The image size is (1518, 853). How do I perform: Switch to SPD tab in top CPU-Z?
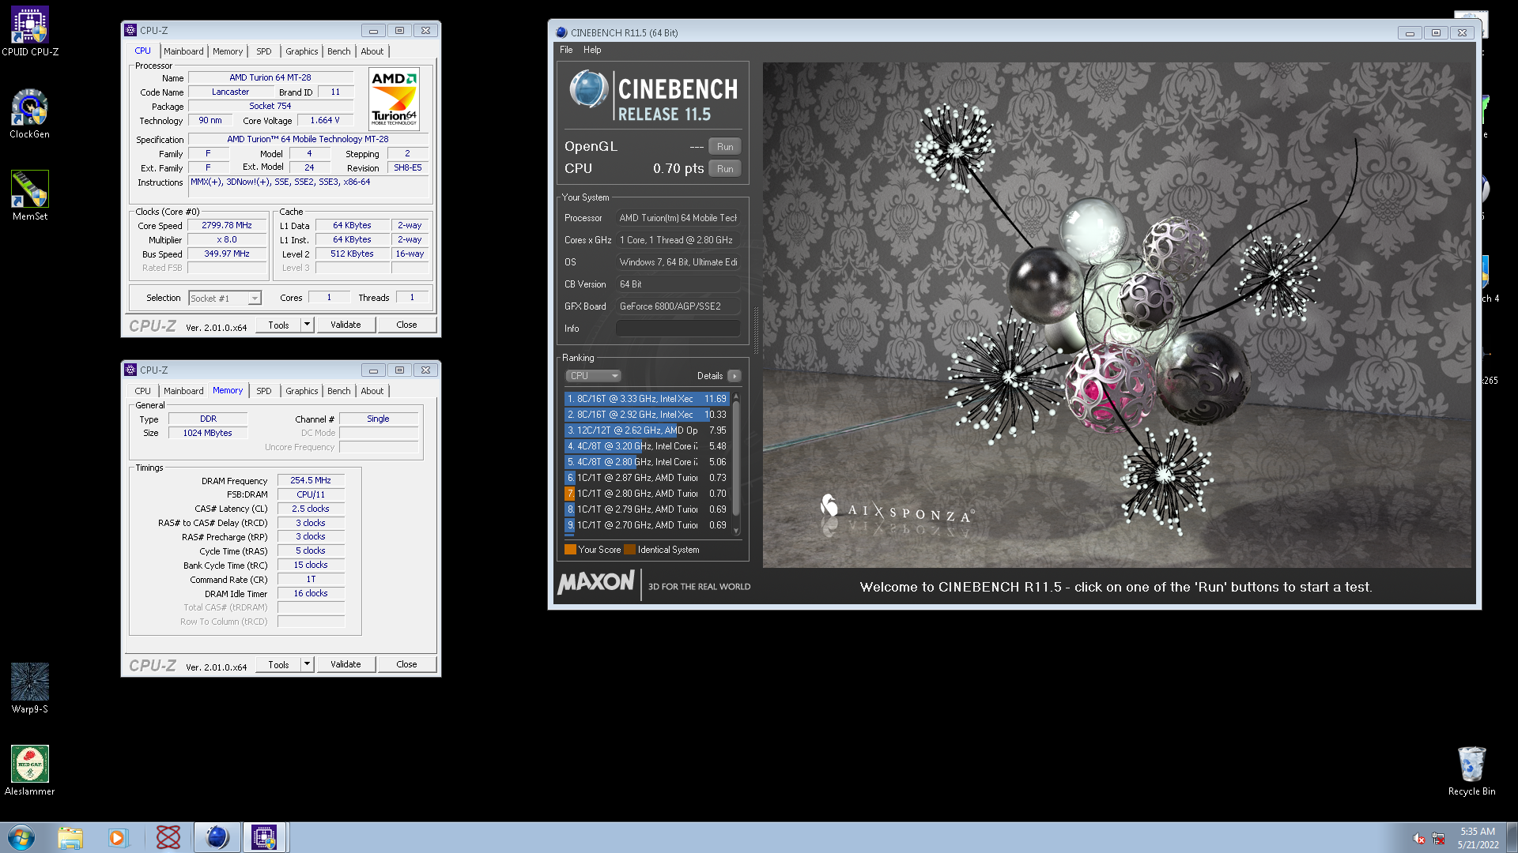click(263, 51)
